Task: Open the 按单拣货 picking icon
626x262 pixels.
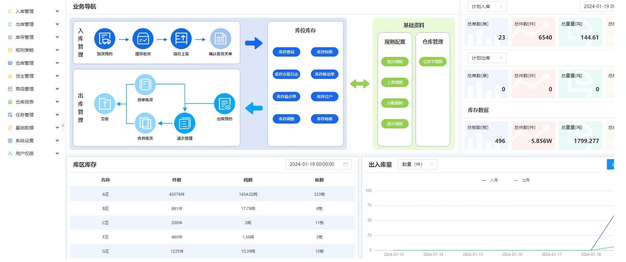Action: point(145,85)
